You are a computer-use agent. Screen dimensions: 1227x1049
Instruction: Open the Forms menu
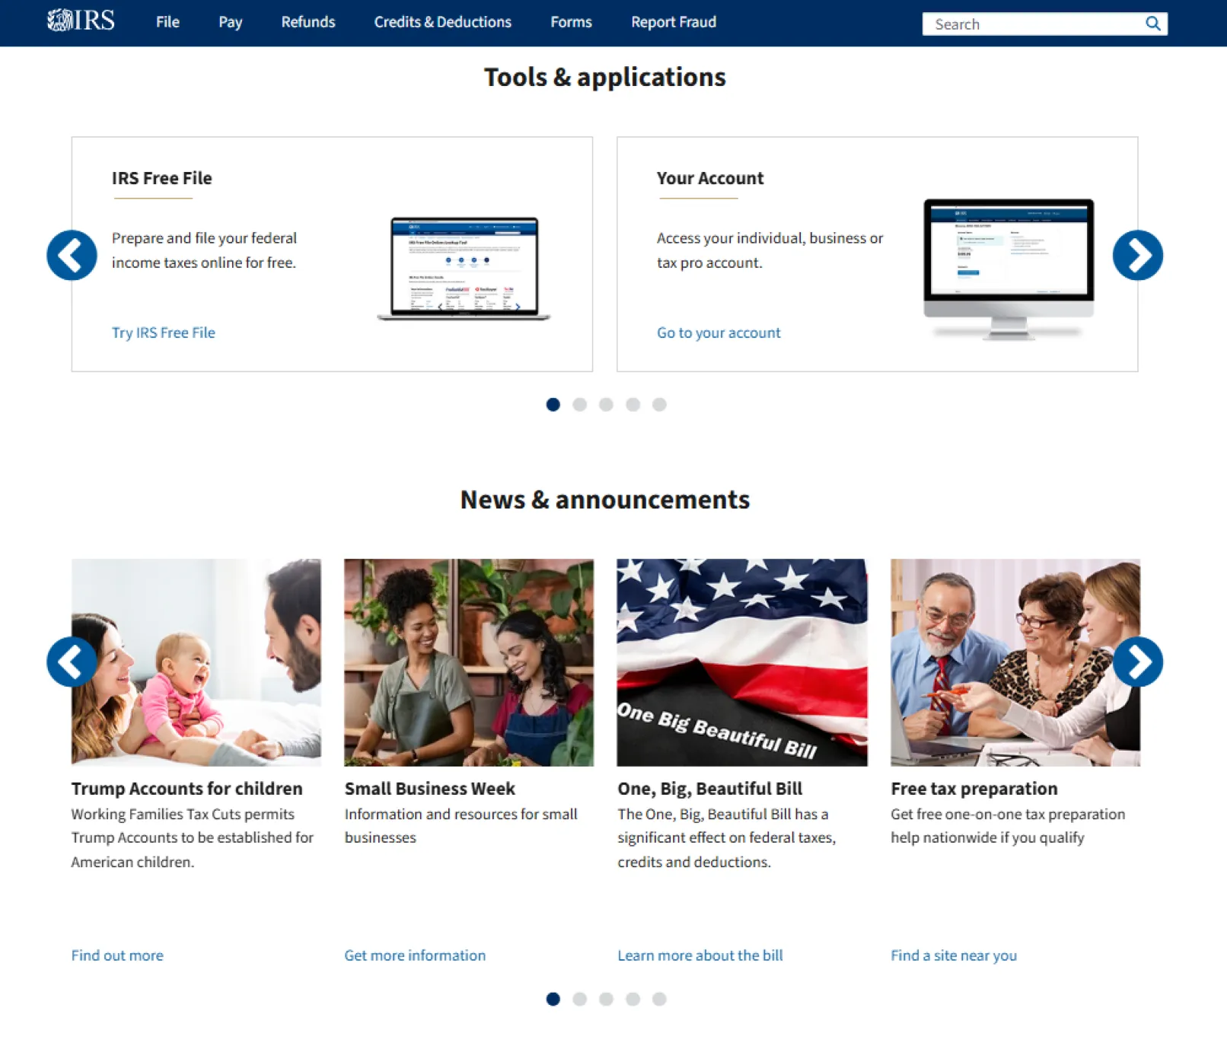coord(571,22)
